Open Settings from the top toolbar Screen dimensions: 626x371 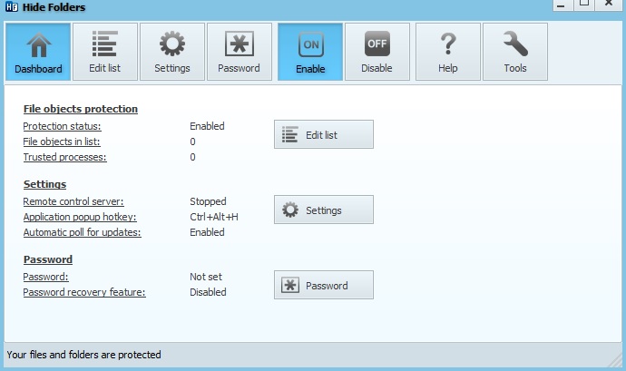click(x=172, y=52)
